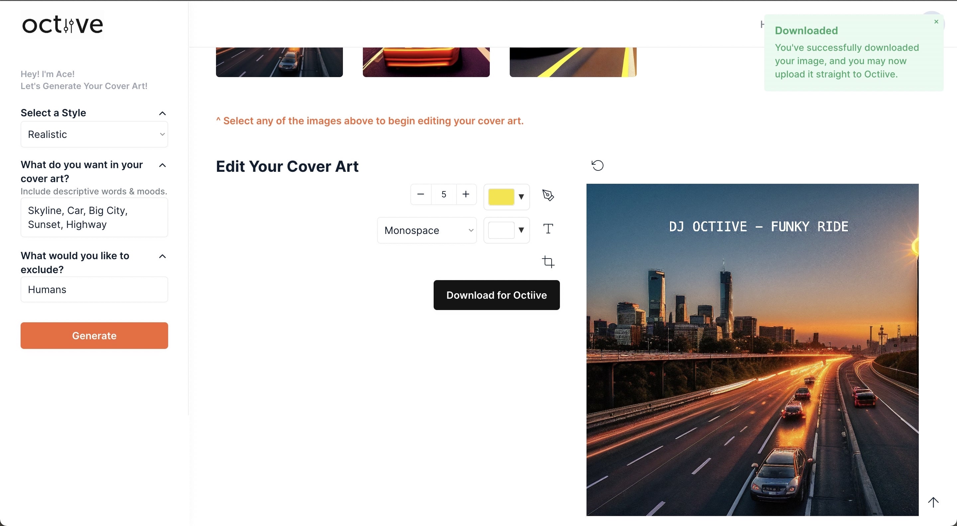The height and width of the screenshot is (526, 957).
Task: Click the Humans exclusion input field
Action: click(94, 289)
